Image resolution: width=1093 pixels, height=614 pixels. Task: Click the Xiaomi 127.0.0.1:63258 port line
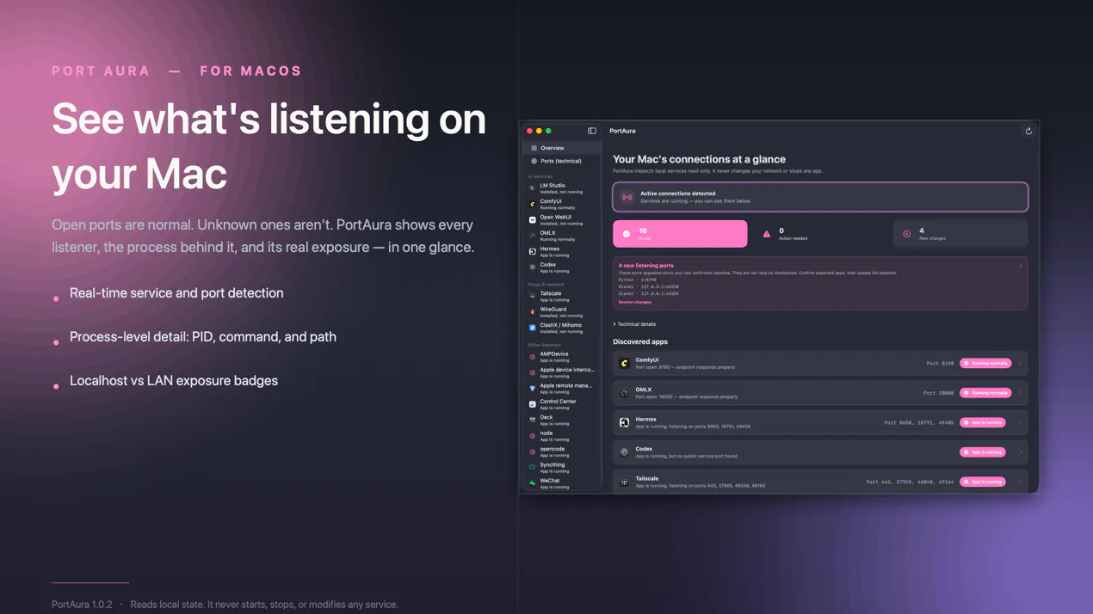tap(649, 286)
